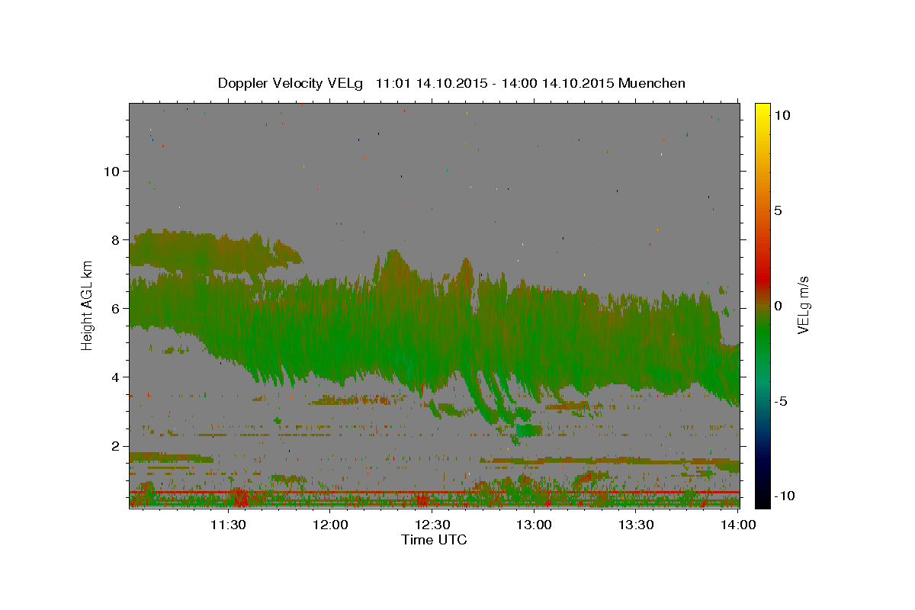
Task: Click the plot title 'Doppler Velocity VELg'
Action: (x=291, y=83)
